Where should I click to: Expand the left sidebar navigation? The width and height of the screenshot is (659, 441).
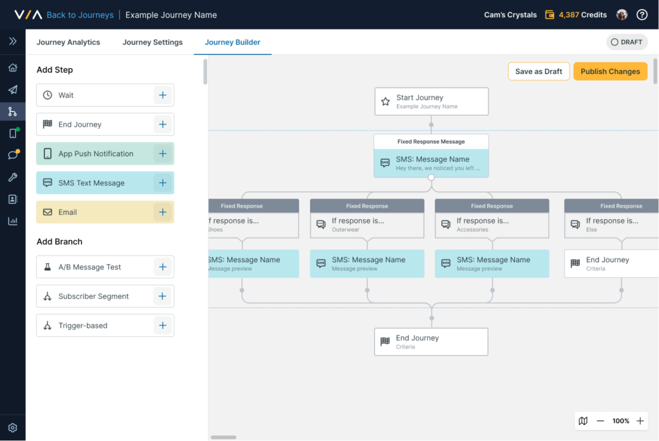coord(12,41)
